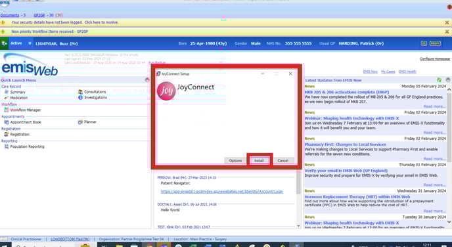This screenshot has width=452, height=247.
Task: Read more about Pharmacy First changes
Action: 434,159
